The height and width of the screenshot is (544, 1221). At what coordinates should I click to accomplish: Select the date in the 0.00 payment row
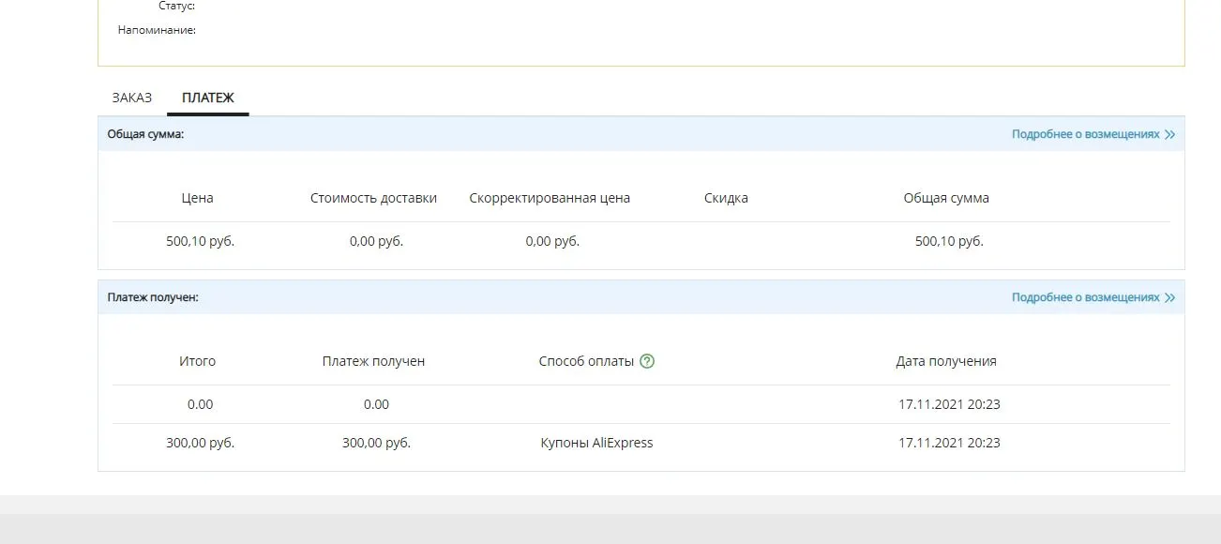pos(949,404)
